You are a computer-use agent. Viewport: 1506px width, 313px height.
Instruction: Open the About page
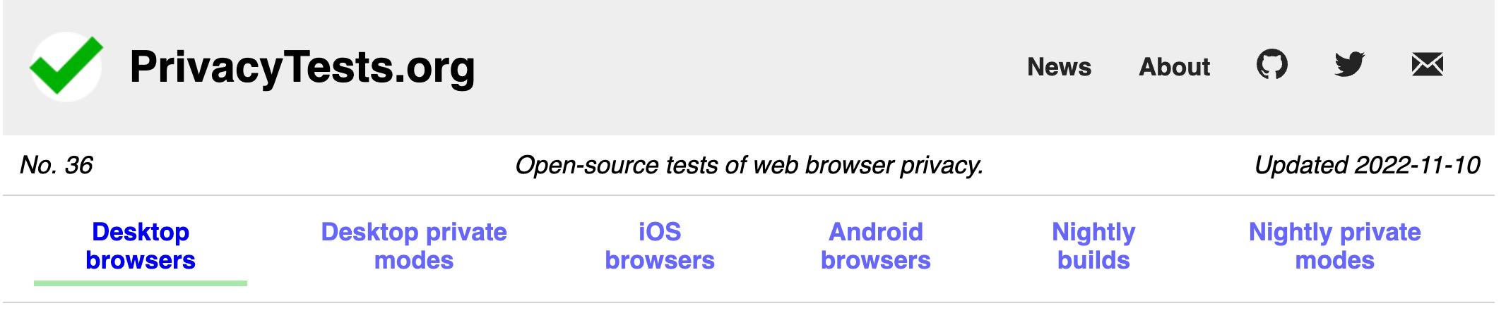(x=1174, y=67)
